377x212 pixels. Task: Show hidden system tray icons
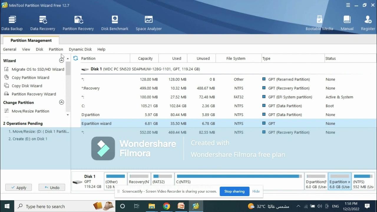pos(298,206)
